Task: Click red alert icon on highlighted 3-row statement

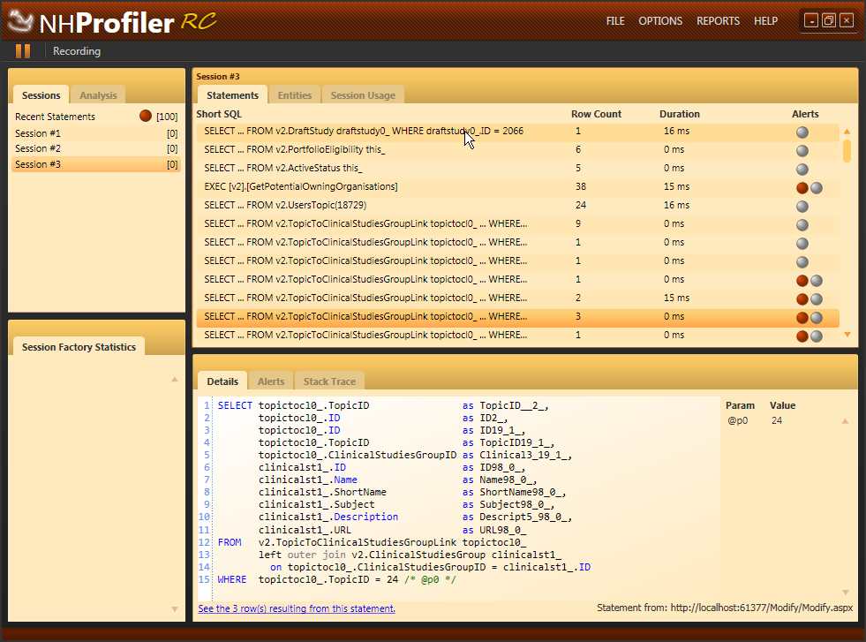Action: coord(802,317)
